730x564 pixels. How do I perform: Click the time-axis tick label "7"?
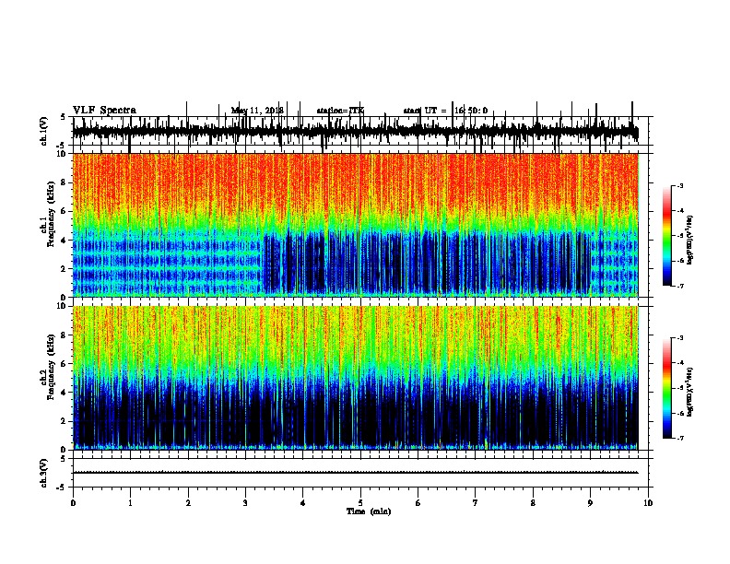pos(475,503)
